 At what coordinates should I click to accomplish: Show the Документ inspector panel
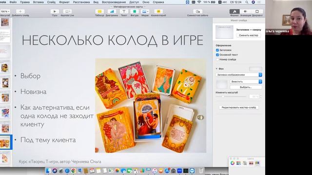(x=257, y=12)
